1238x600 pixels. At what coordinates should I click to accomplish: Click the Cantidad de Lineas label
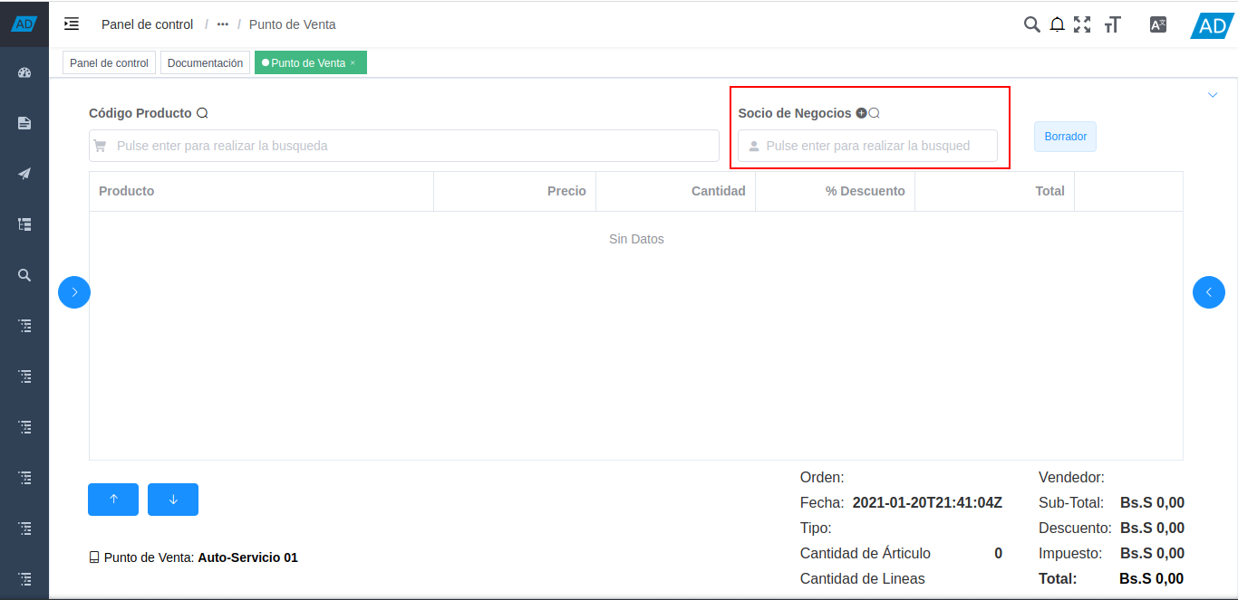[x=863, y=578]
